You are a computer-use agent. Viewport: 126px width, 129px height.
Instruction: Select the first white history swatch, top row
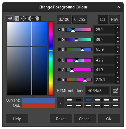coord(70,100)
